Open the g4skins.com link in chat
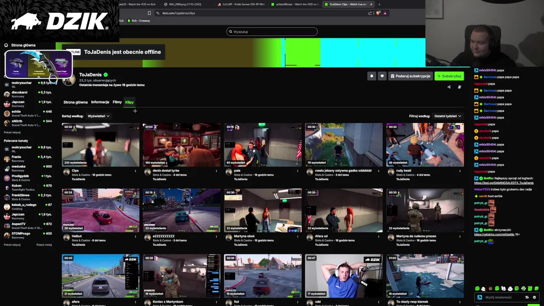The width and height of the screenshot is (544, 306). (494, 234)
